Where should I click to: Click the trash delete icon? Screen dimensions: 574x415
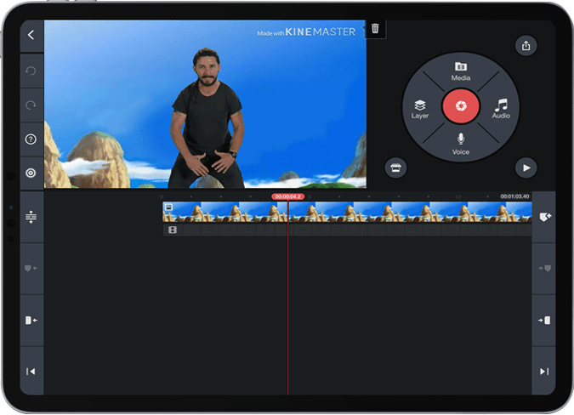(x=376, y=29)
